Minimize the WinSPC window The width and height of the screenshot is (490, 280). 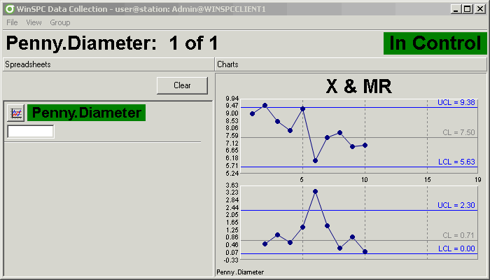456,9
